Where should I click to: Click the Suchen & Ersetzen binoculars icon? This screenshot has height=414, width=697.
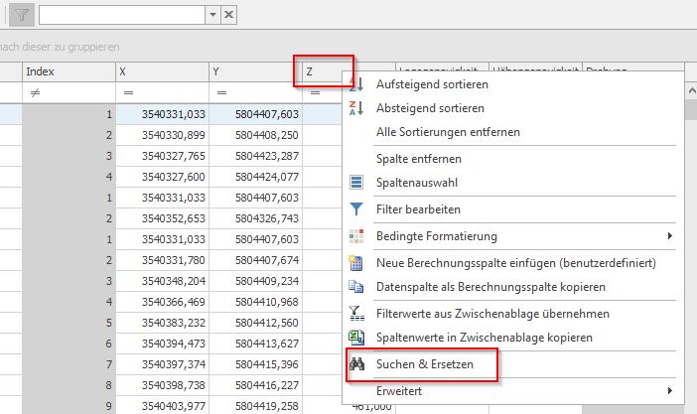click(x=357, y=365)
